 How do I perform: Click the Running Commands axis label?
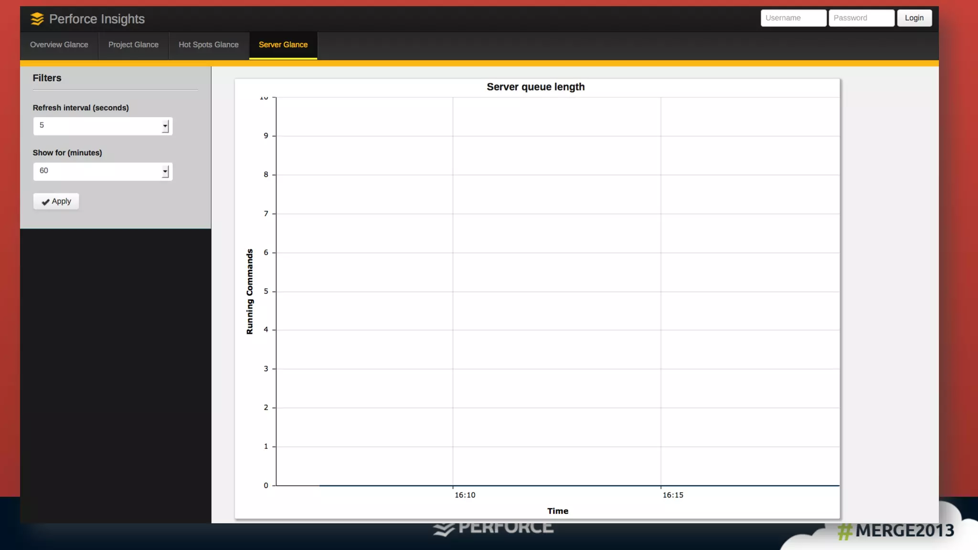coord(250,291)
